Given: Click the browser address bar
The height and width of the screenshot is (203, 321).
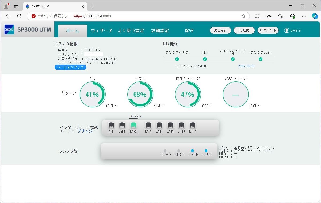Looking at the screenshot, I should click(x=134, y=16).
